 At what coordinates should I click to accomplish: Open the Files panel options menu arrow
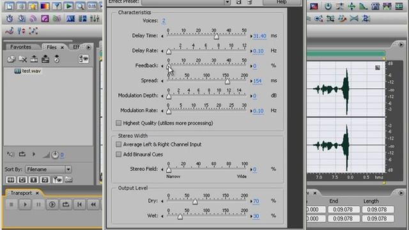point(88,47)
